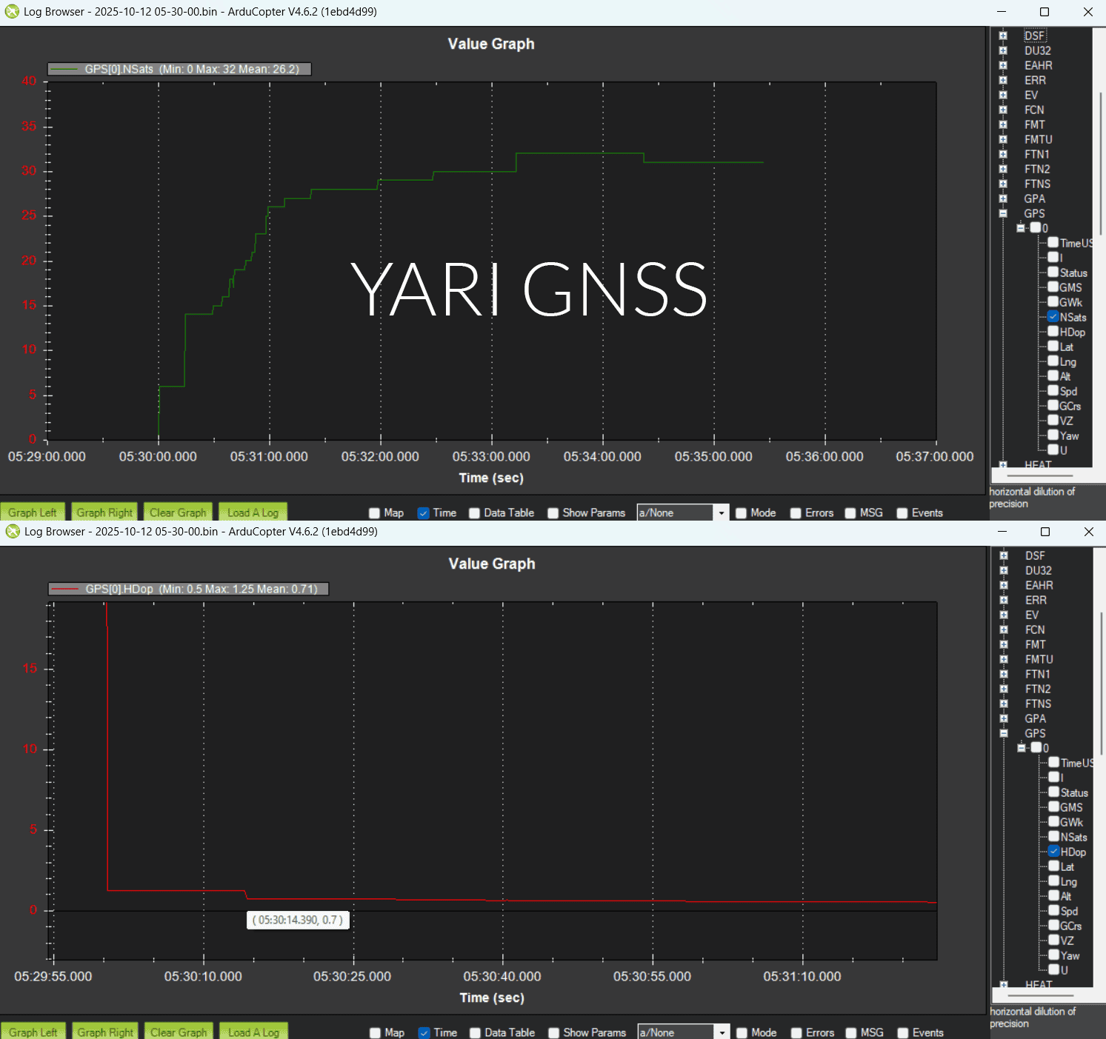Expand the FTN1 node in lower tree
This screenshot has height=1039, width=1106.
(1004, 674)
